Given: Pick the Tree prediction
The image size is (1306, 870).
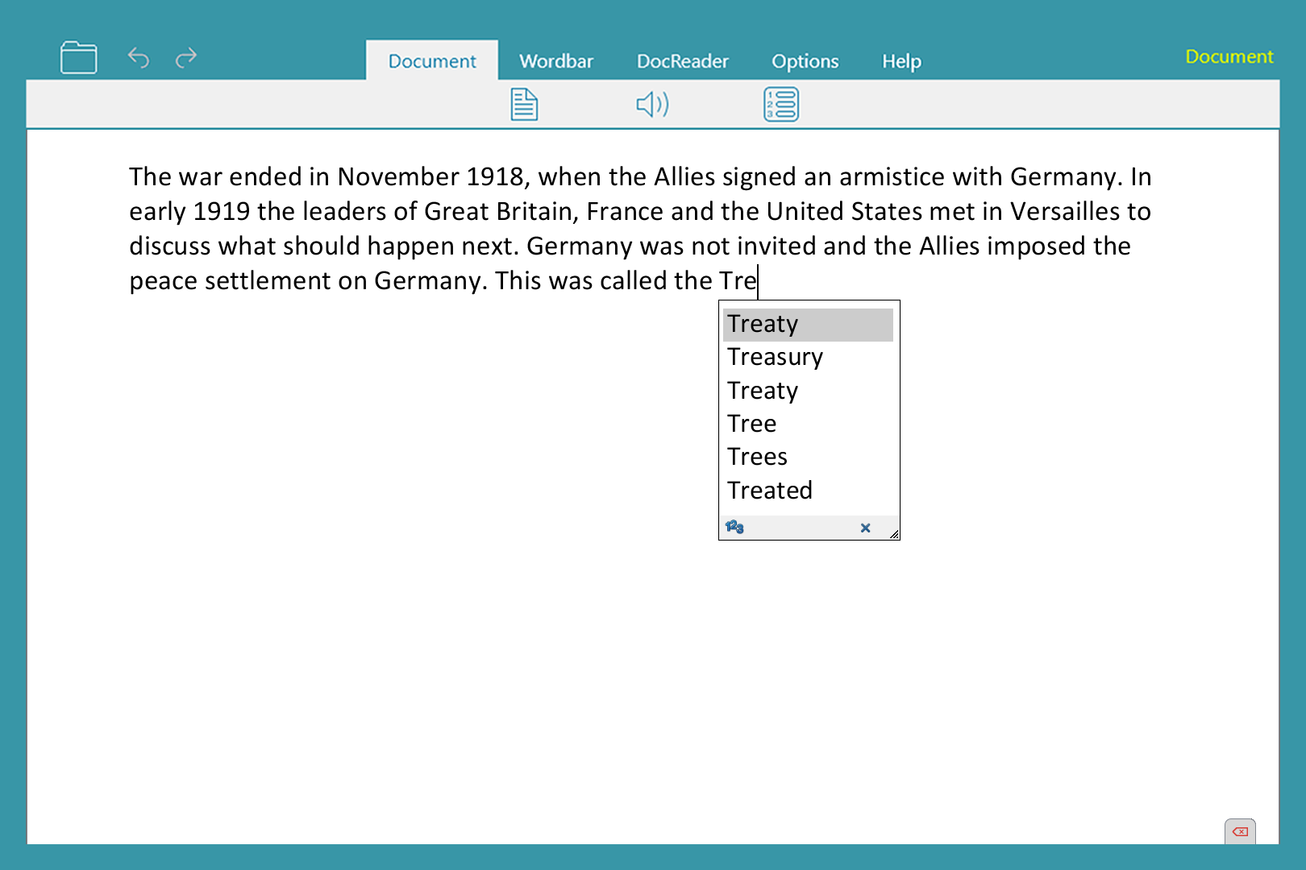Looking at the screenshot, I should point(808,424).
